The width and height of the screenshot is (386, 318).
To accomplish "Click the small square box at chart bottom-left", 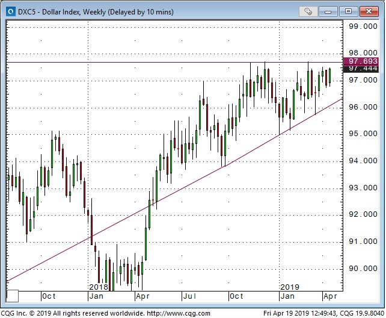I will 12,296.
